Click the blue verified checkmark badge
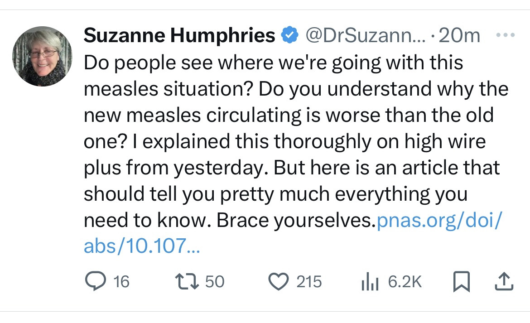 [290, 35]
